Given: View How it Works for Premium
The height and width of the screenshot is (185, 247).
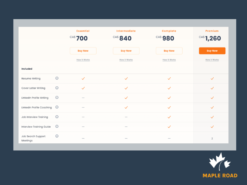Looking at the screenshot, I should [x=212, y=60].
